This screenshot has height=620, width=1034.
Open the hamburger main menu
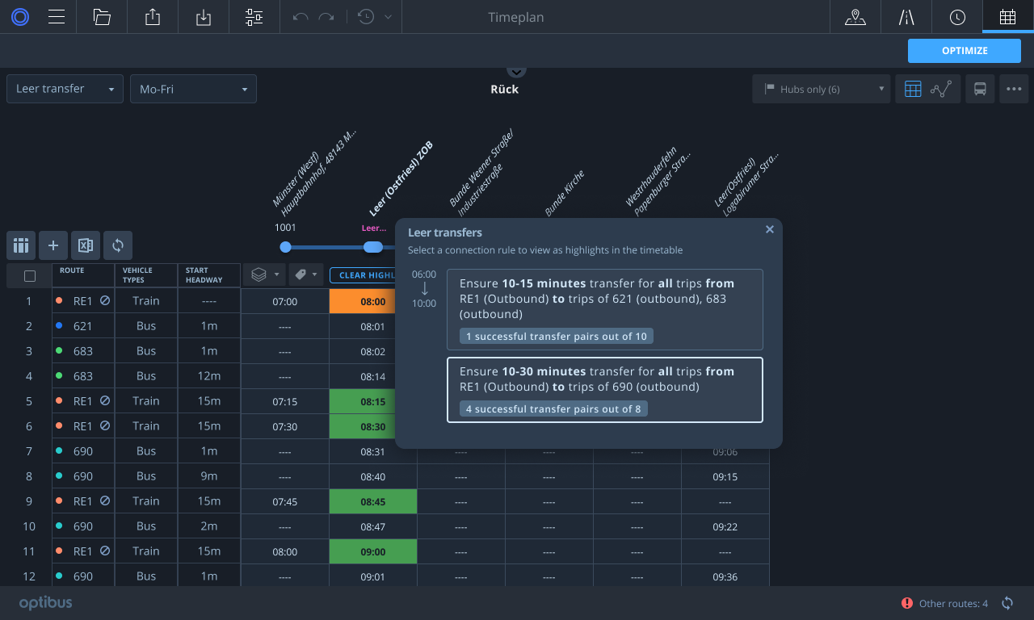pos(57,17)
